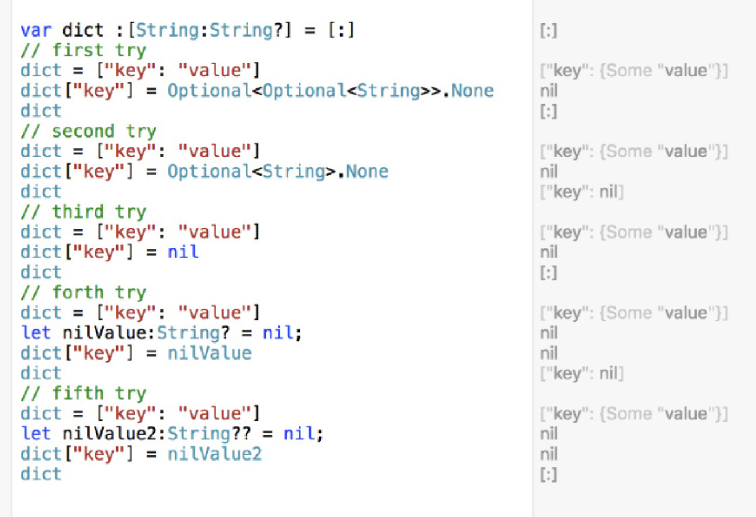Click the "// forth try" comment
Screen dimensions: 756x517
83,293
